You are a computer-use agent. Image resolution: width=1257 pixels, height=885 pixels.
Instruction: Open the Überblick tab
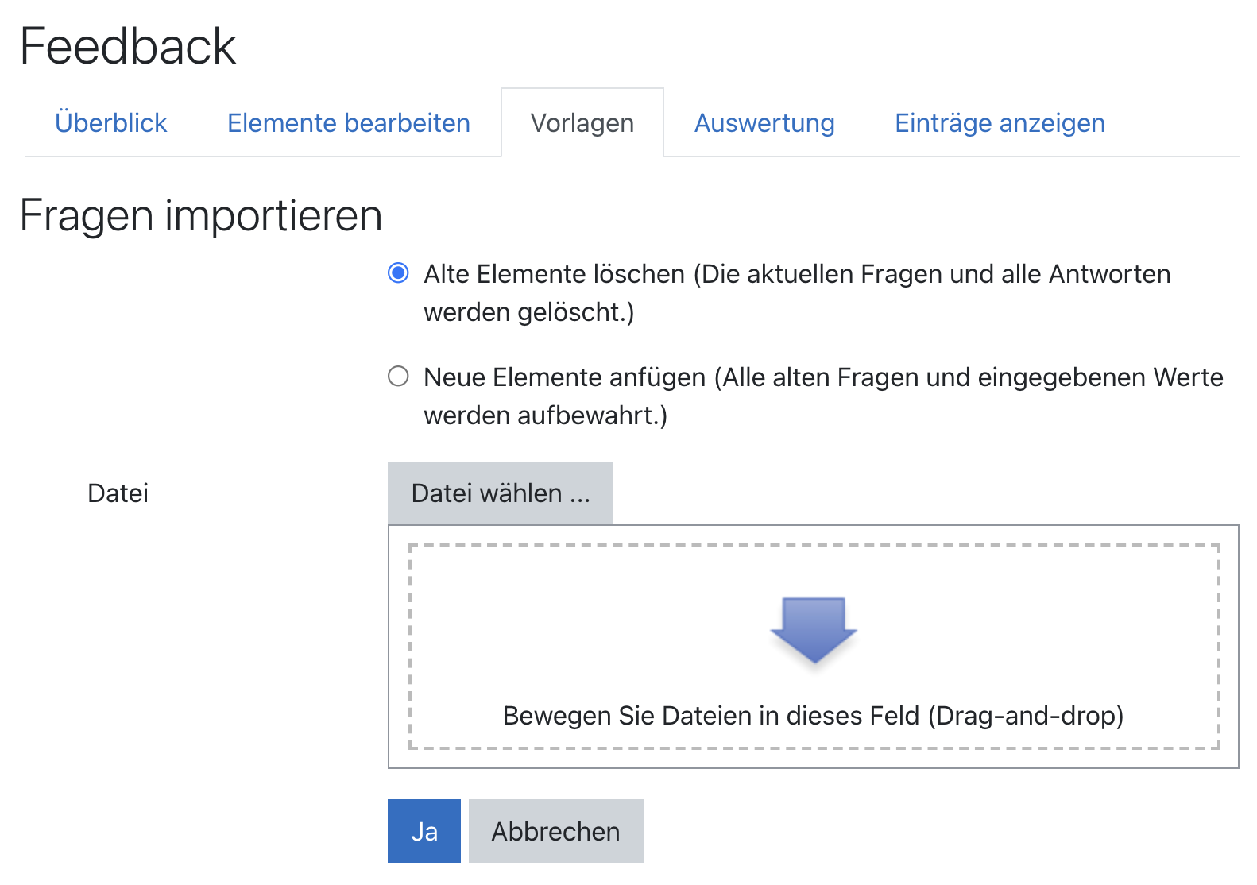111,123
